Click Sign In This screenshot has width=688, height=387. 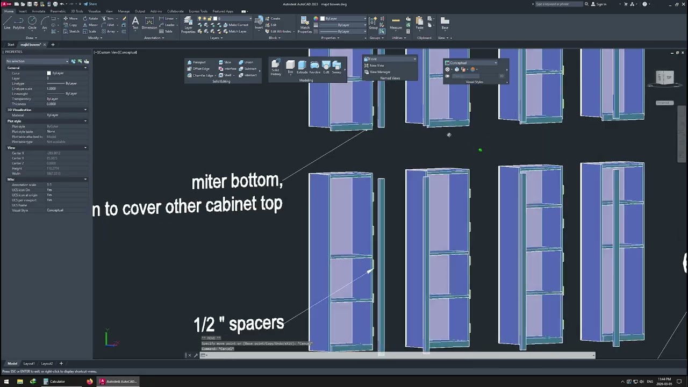click(598, 4)
